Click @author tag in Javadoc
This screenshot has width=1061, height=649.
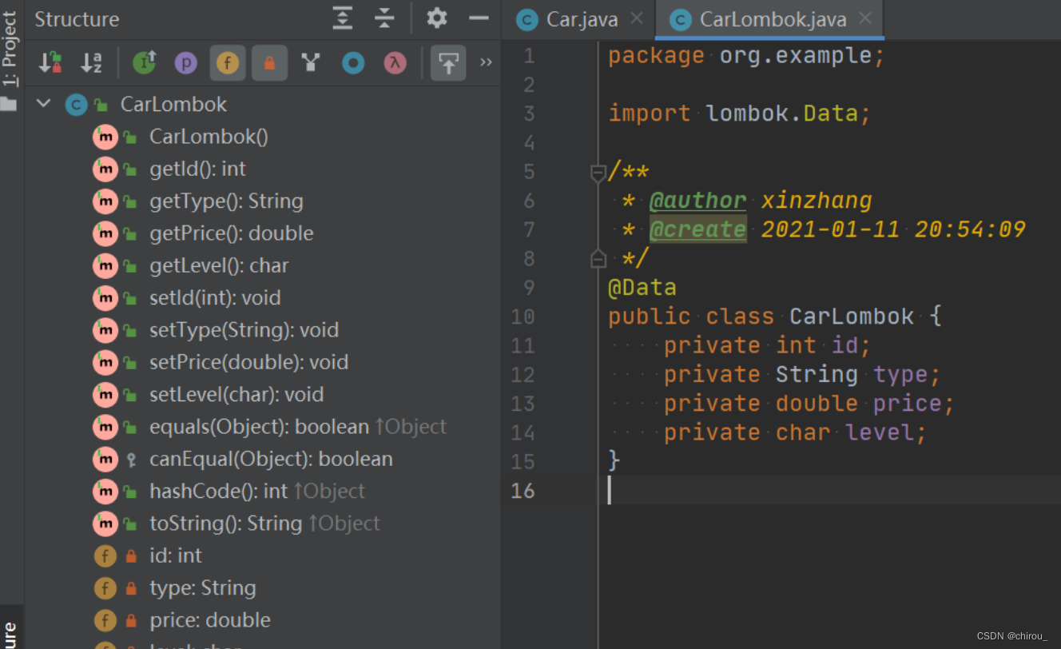[x=697, y=201]
